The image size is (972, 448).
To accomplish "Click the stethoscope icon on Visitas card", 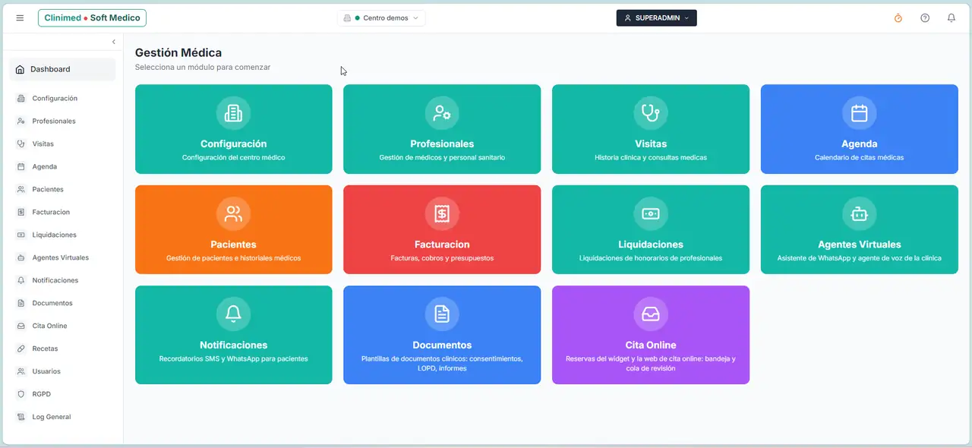I will click(x=651, y=113).
